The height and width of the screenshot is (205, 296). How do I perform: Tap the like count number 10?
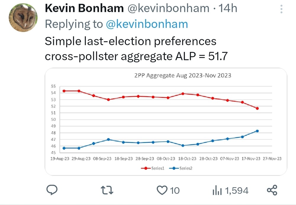(x=175, y=191)
